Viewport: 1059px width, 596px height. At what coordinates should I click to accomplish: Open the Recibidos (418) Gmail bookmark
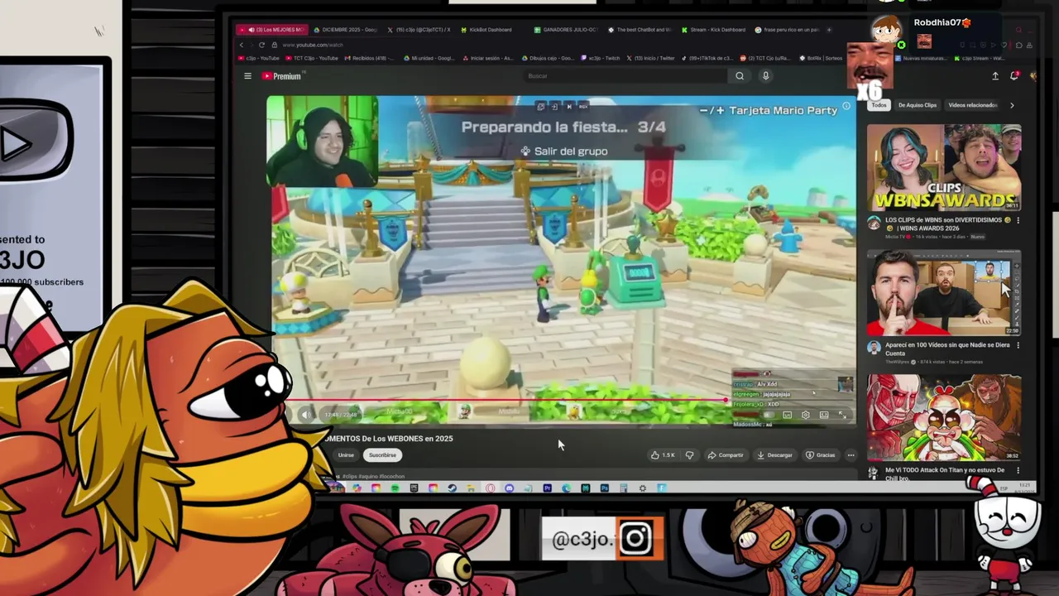[x=368, y=58]
